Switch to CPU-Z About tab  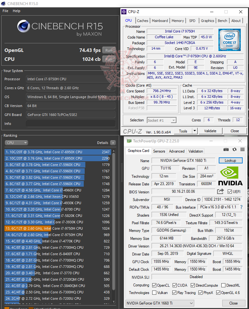(x=236, y=21)
